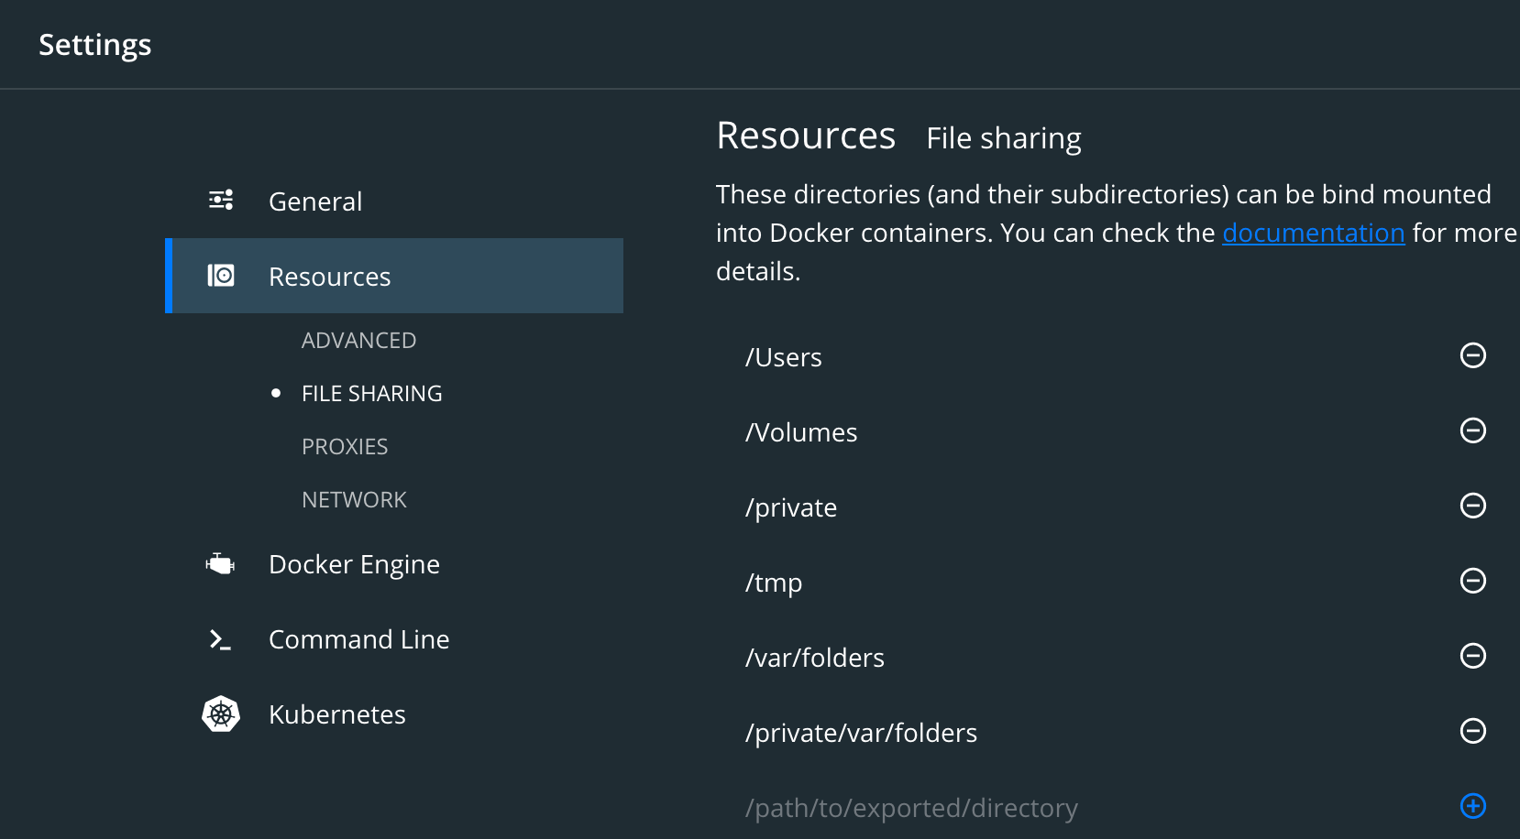Image resolution: width=1520 pixels, height=839 pixels.
Task: Open the documentation link
Action: click(x=1313, y=234)
